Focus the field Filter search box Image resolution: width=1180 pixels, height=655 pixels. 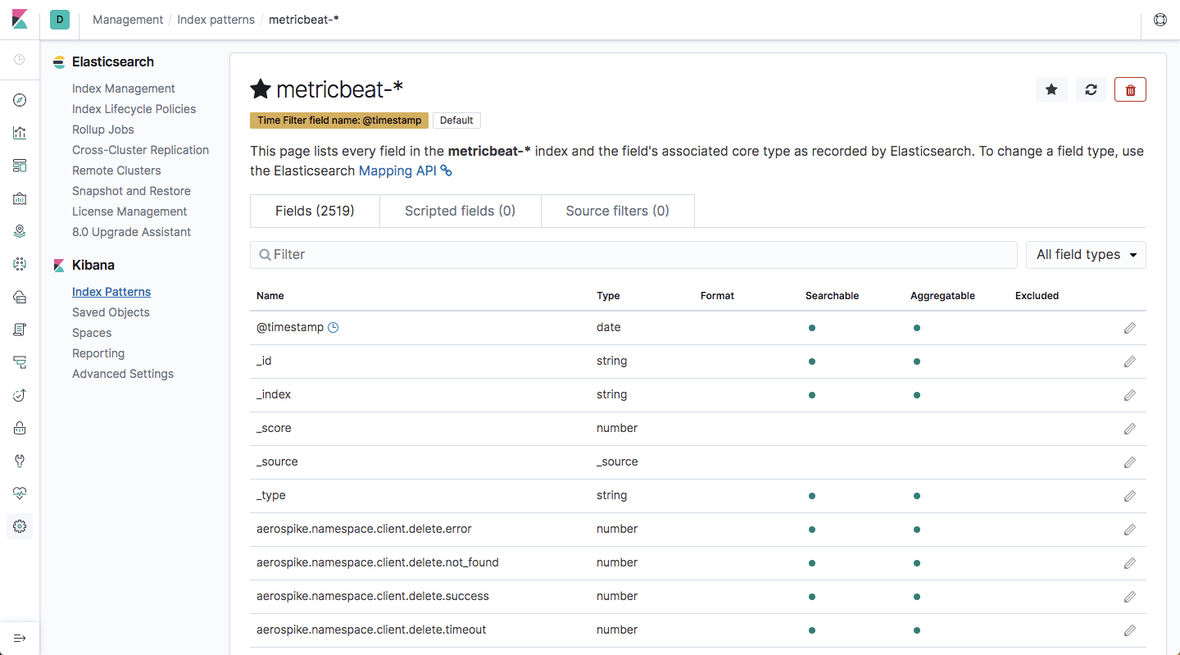[633, 255]
